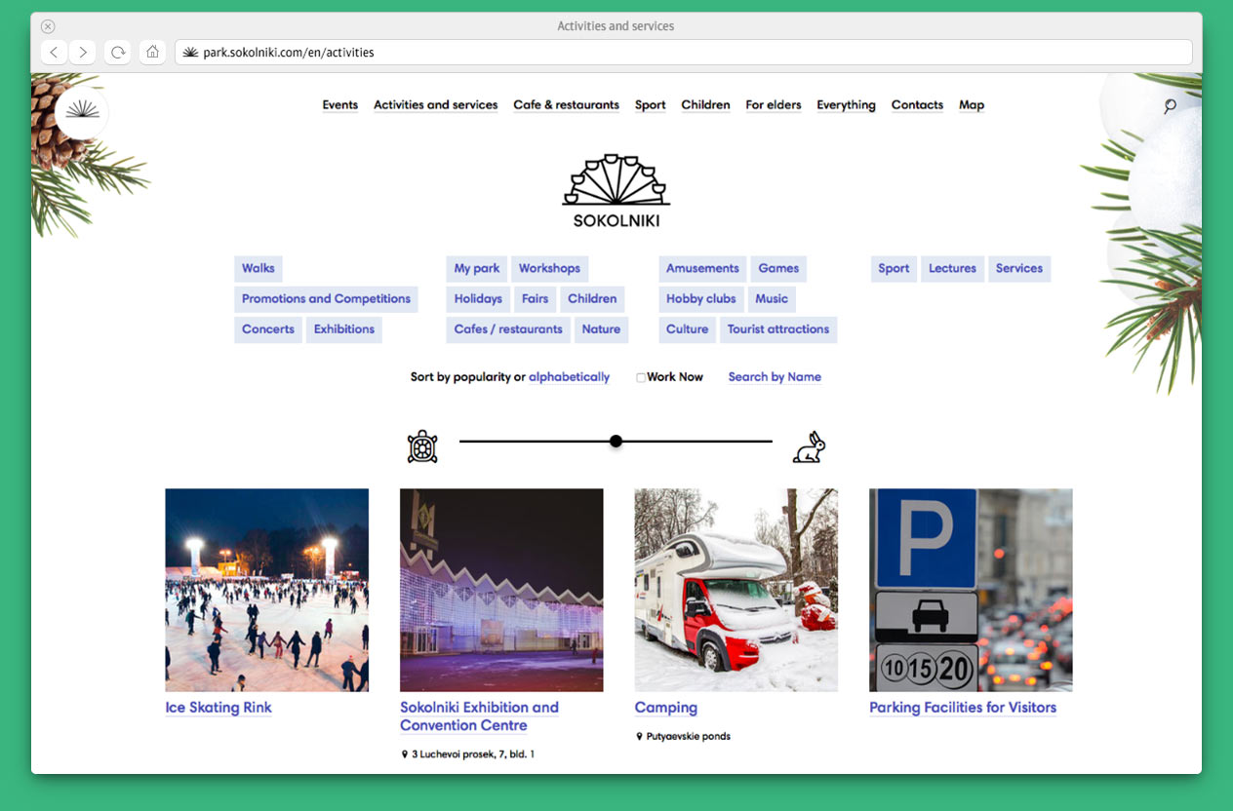Viewport: 1233px width, 811px height.
Task: Click the rabbit icon beside slider
Action: click(809, 446)
